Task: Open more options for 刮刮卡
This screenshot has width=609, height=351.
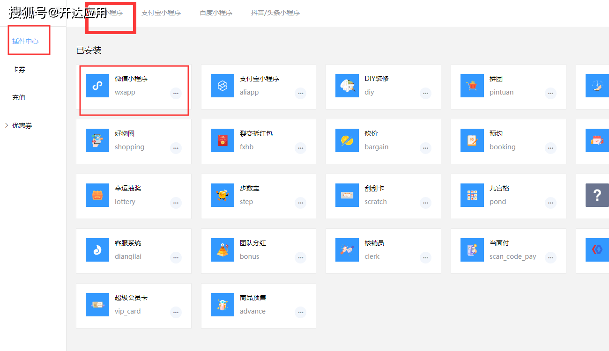Action: (425, 203)
